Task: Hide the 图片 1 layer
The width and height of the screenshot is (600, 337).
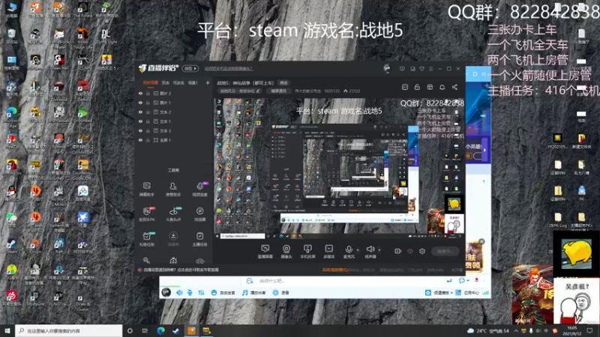Action: click(140, 103)
